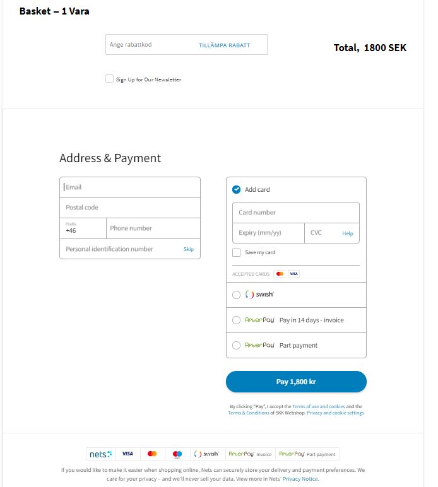438x487 pixels.
Task: Open CVC Help link
Action: tap(348, 233)
